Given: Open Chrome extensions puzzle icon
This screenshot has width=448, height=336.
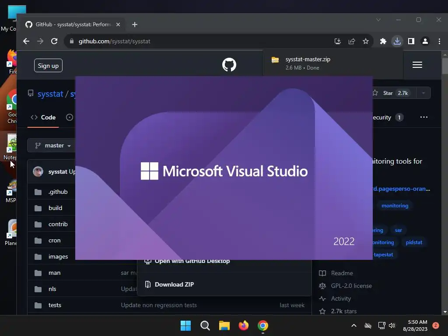Looking at the screenshot, I should [x=383, y=42].
